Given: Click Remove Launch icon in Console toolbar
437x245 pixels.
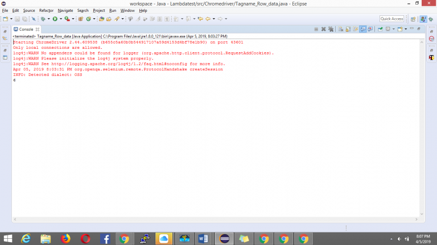Looking at the screenshot, I should tap(323, 29).
